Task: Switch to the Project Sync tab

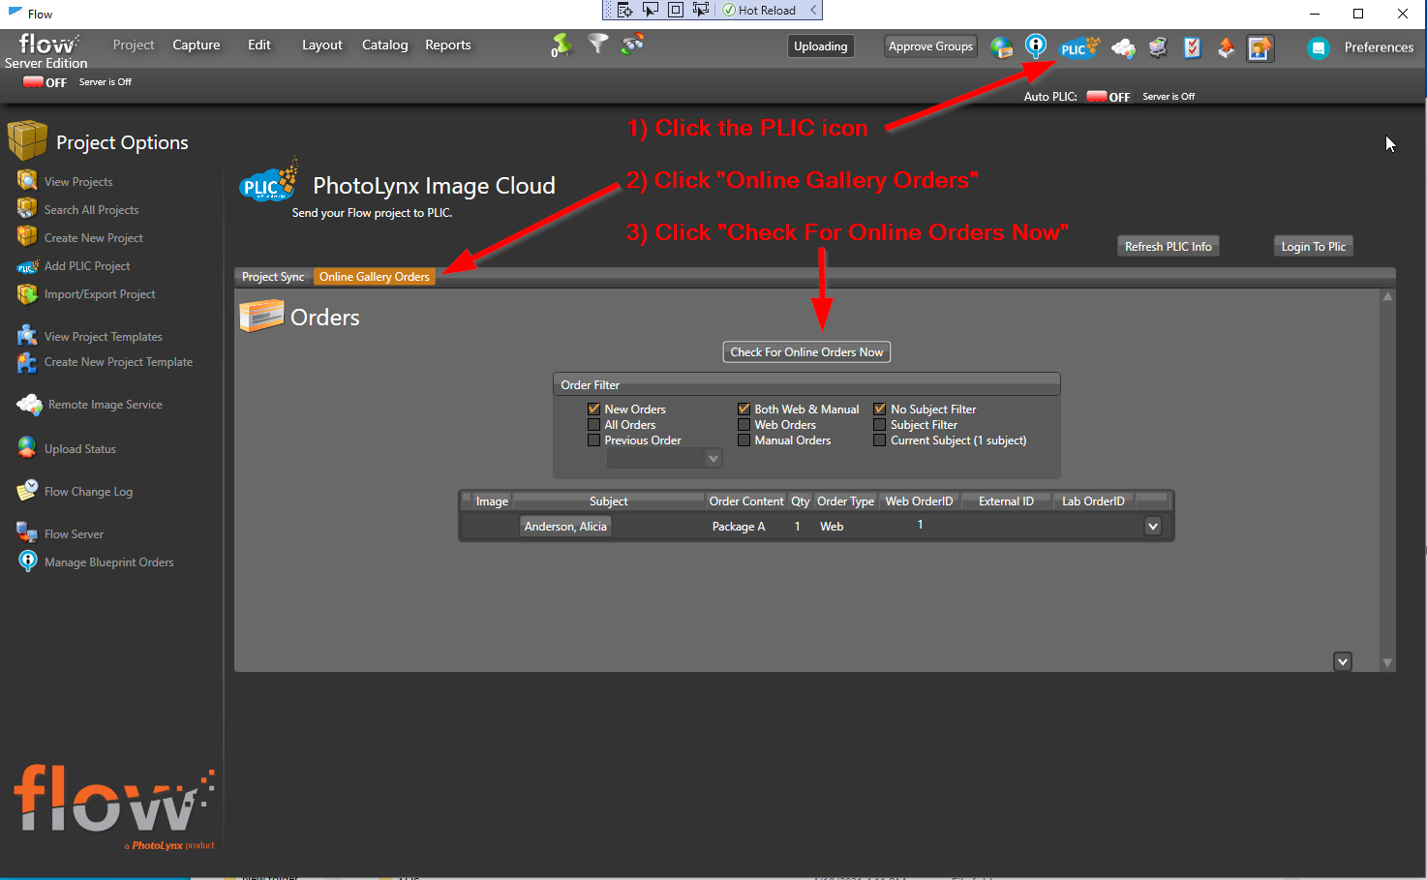Action: click(x=273, y=277)
